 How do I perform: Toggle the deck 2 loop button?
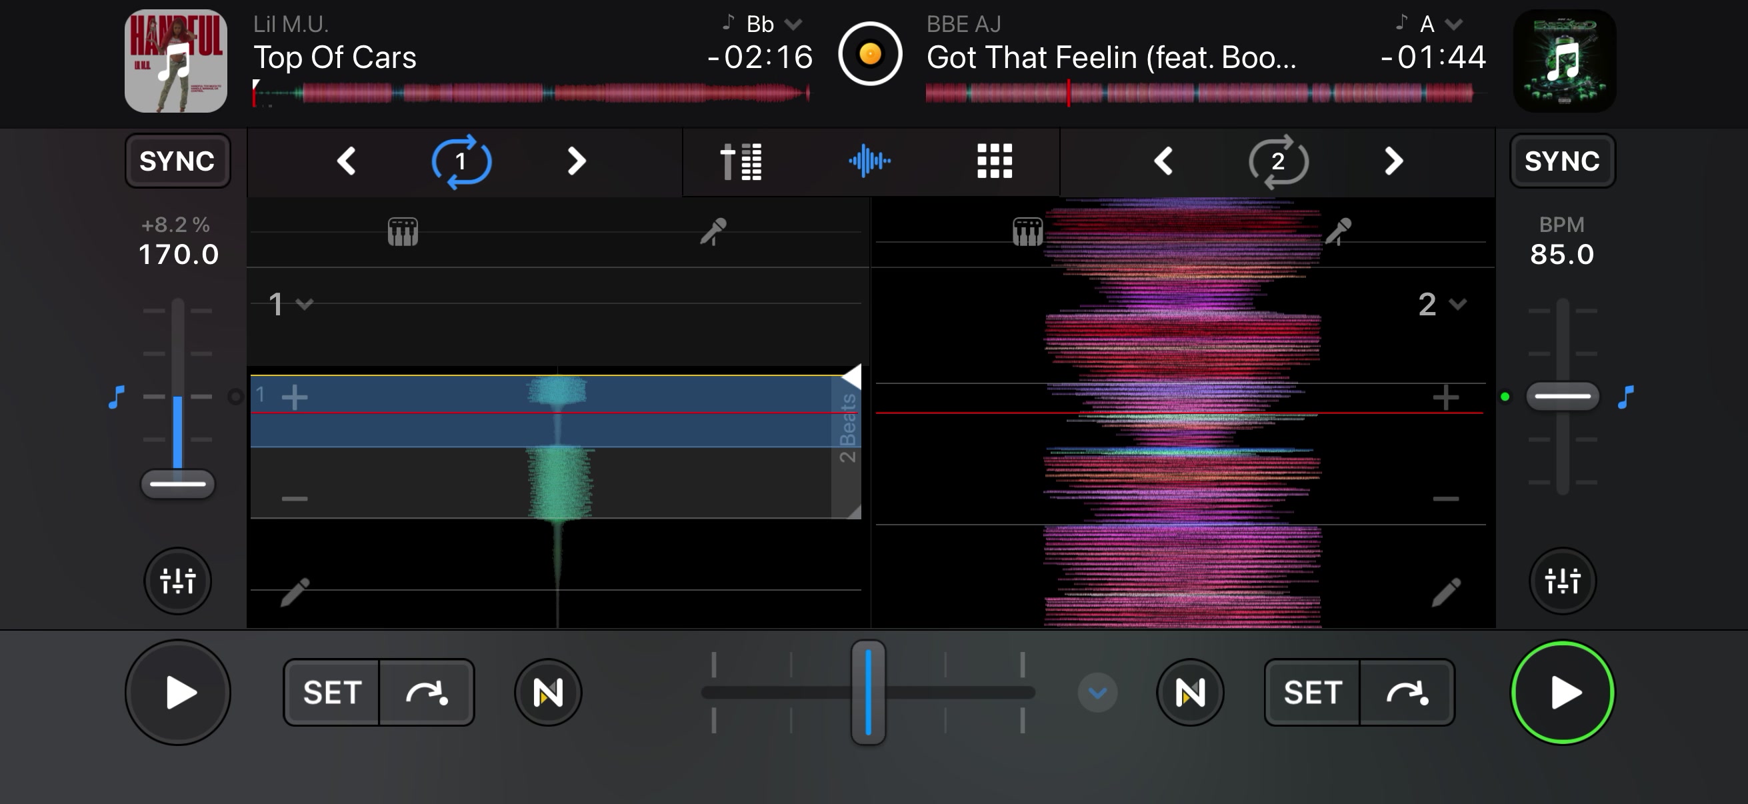[1279, 161]
